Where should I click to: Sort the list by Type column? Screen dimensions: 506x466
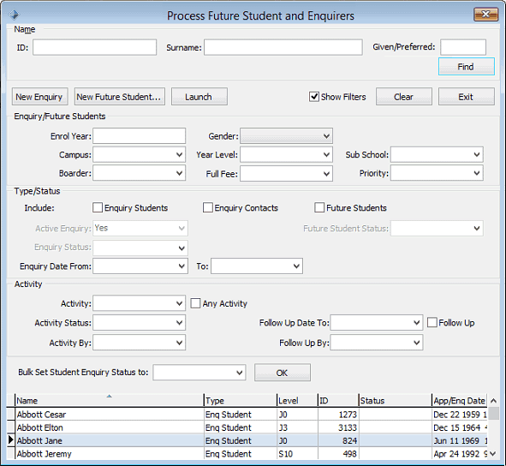(241, 400)
